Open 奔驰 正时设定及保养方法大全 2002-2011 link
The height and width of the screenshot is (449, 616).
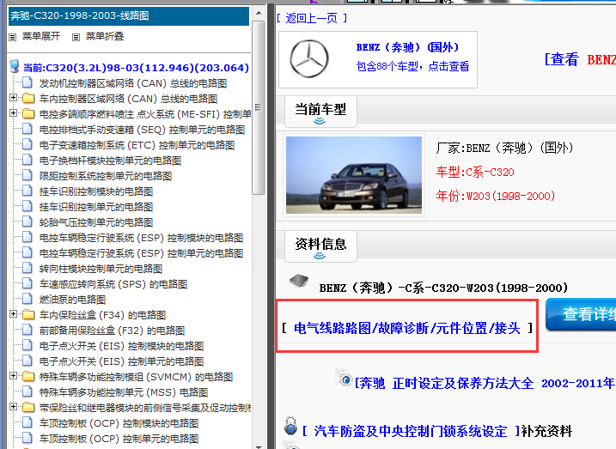[x=485, y=383]
